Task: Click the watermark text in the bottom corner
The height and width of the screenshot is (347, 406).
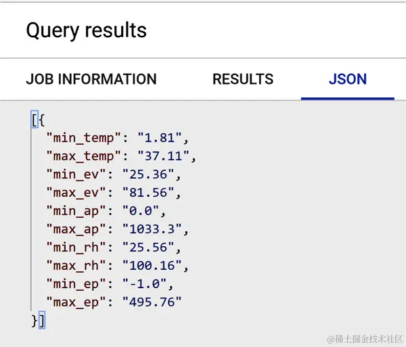Action: coord(365,337)
